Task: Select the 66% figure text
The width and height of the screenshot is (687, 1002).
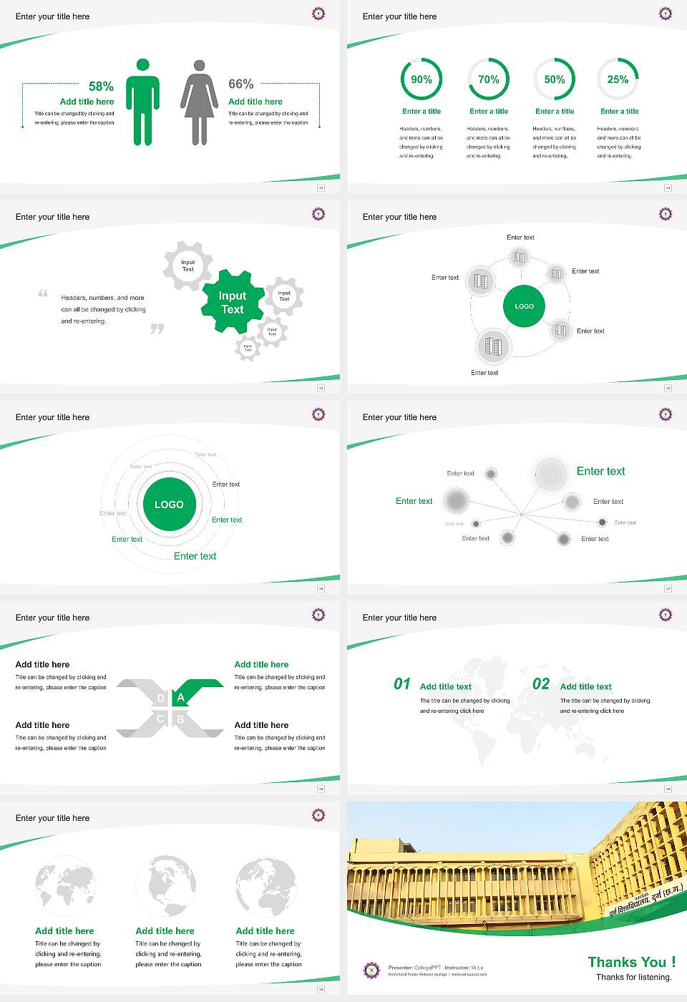Action: pyautogui.click(x=241, y=84)
